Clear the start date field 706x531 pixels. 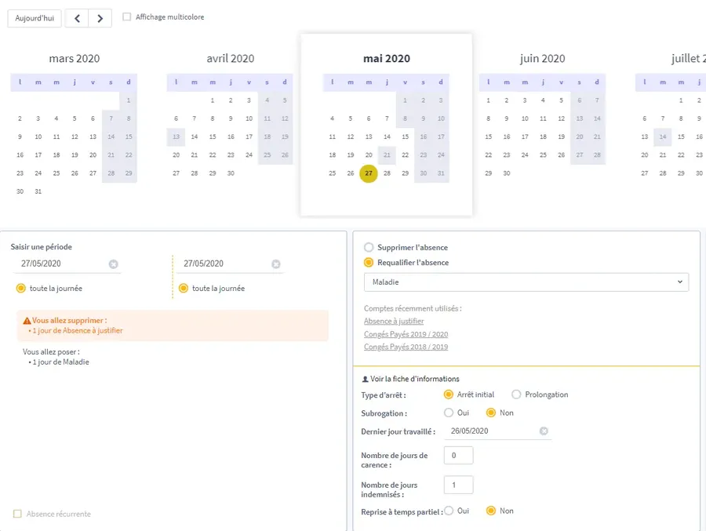113,264
